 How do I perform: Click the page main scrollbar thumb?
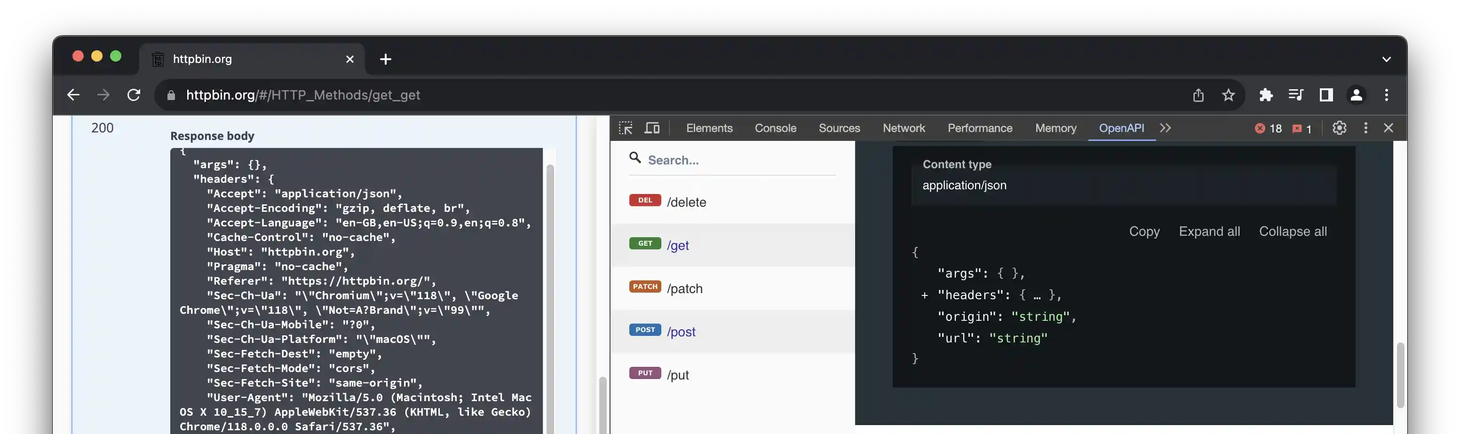[x=603, y=405]
